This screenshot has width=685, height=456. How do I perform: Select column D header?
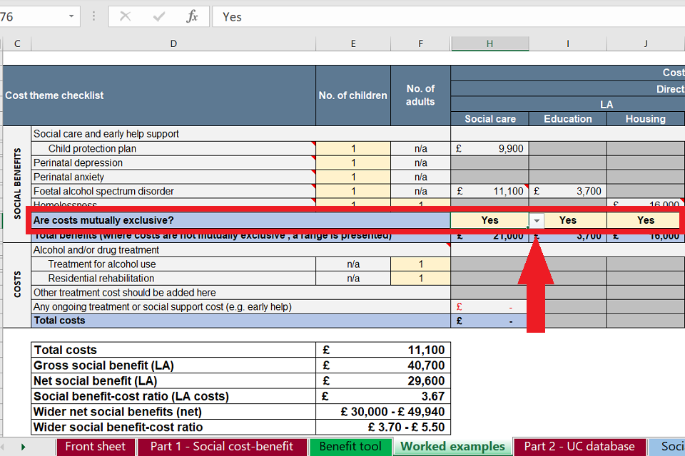click(173, 43)
